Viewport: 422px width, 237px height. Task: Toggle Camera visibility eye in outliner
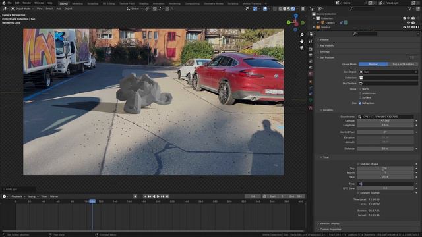pos(409,22)
